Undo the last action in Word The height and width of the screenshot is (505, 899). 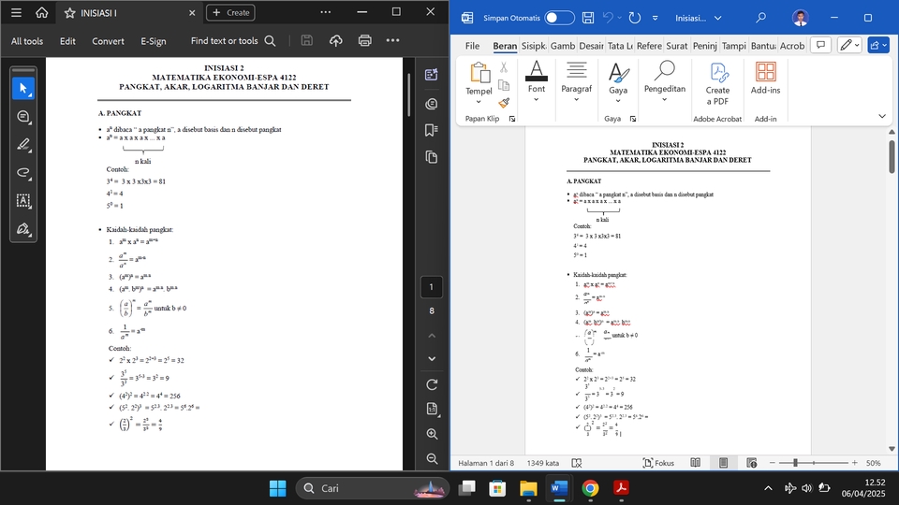pyautogui.click(x=608, y=18)
